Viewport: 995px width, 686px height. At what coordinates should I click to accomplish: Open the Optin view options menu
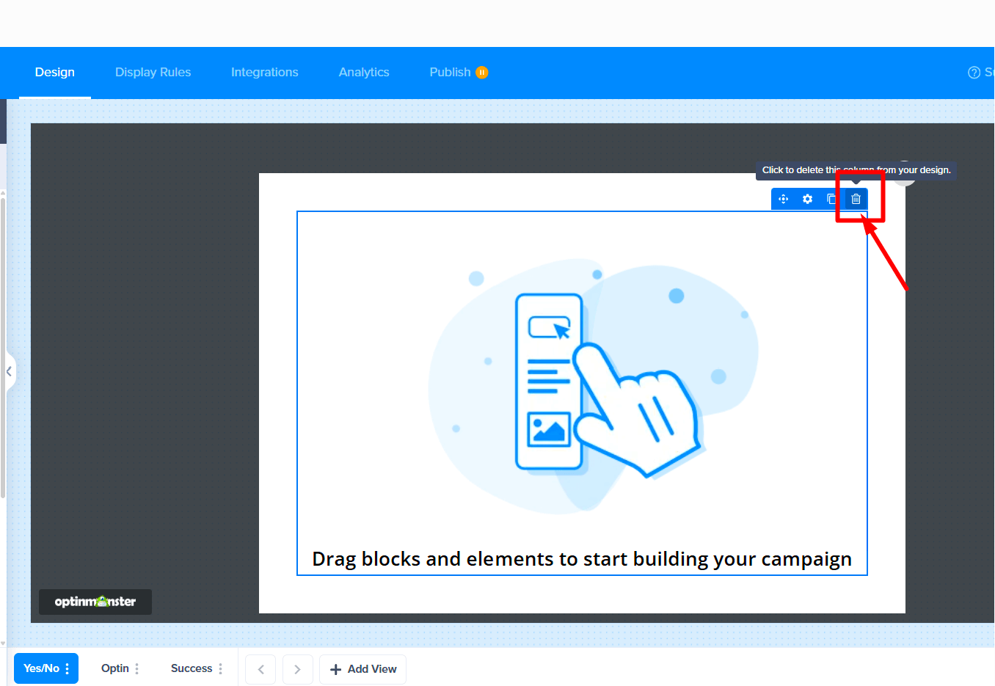pos(135,668)
